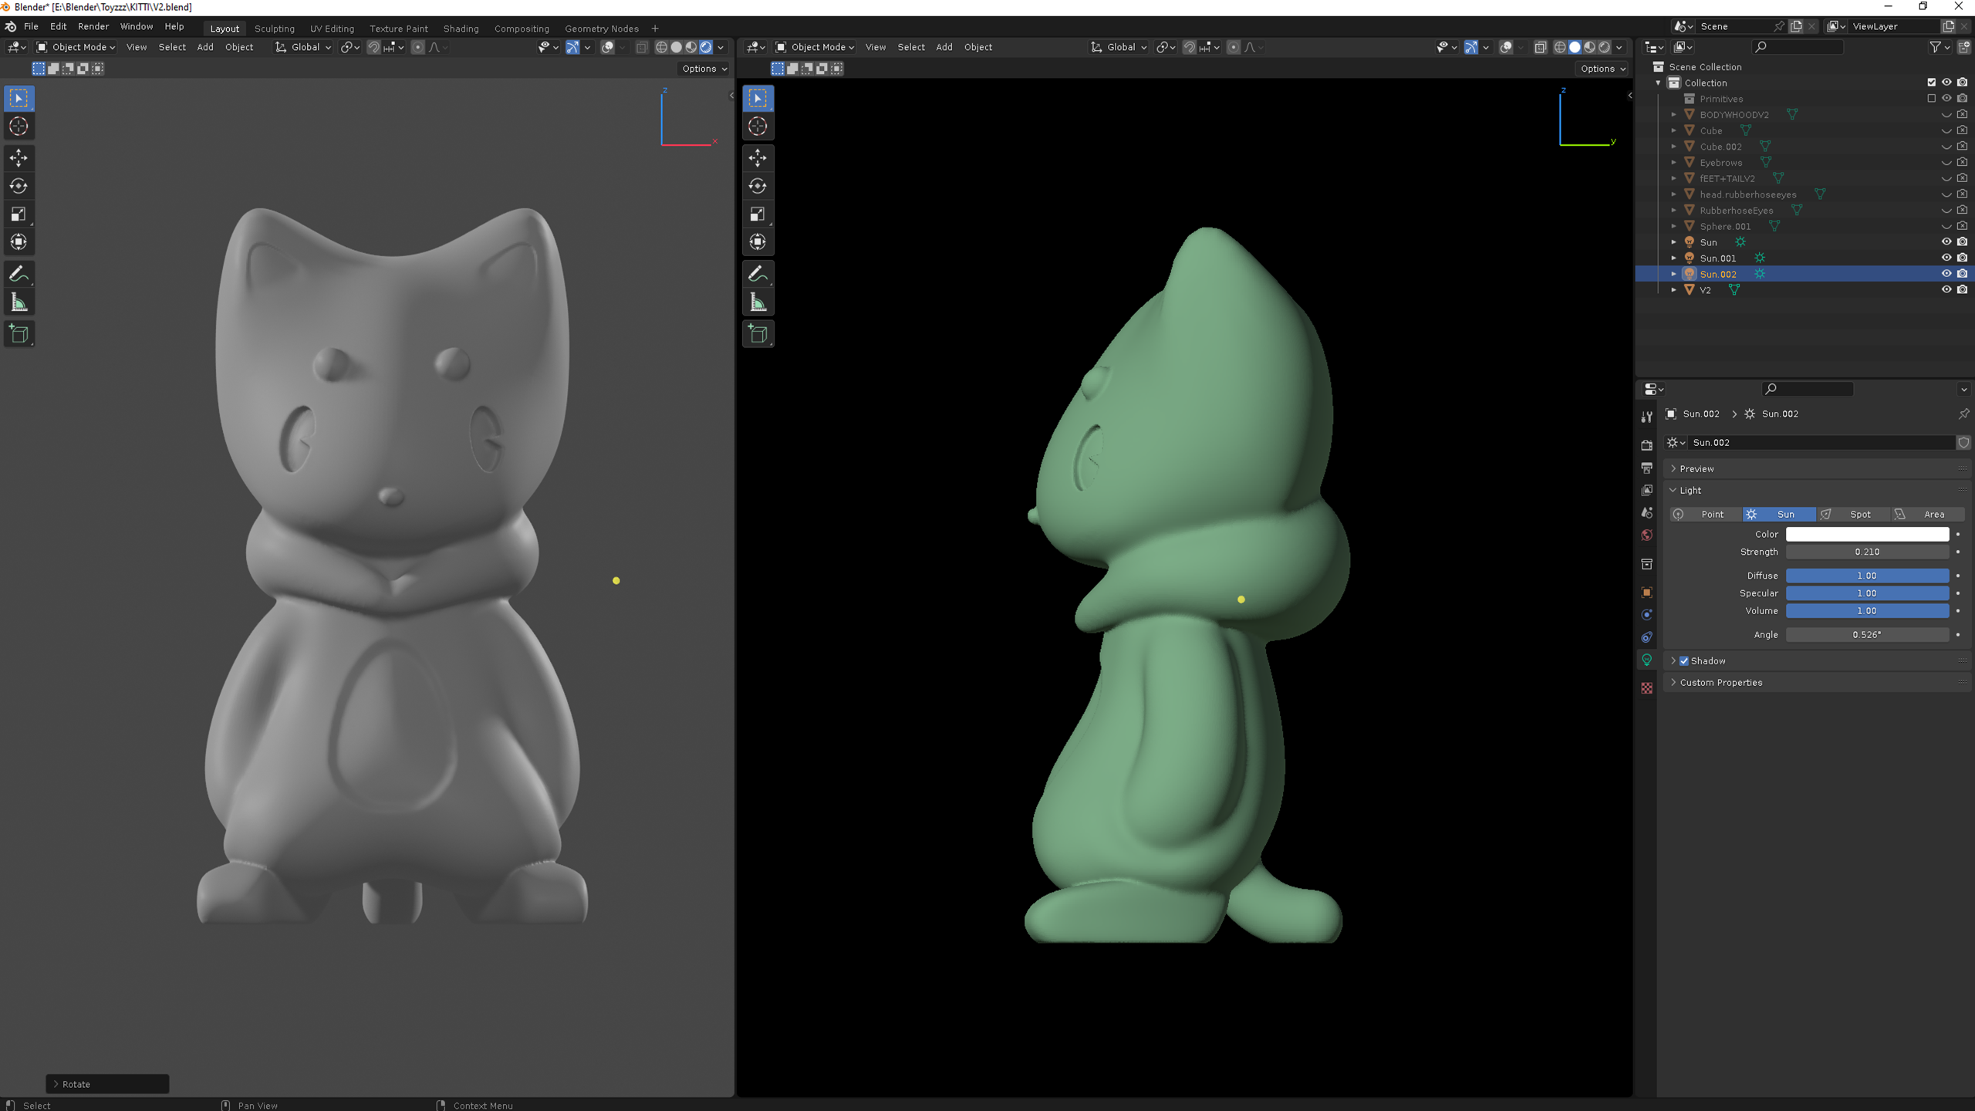The height and width of the screenshot is (1111, 1975).
Task: Toggle V2 object viewport visibility
Action: [1946, 289]
